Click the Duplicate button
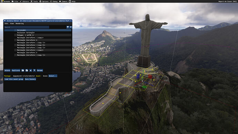This screenshot has width=238, height=134. 16,70
